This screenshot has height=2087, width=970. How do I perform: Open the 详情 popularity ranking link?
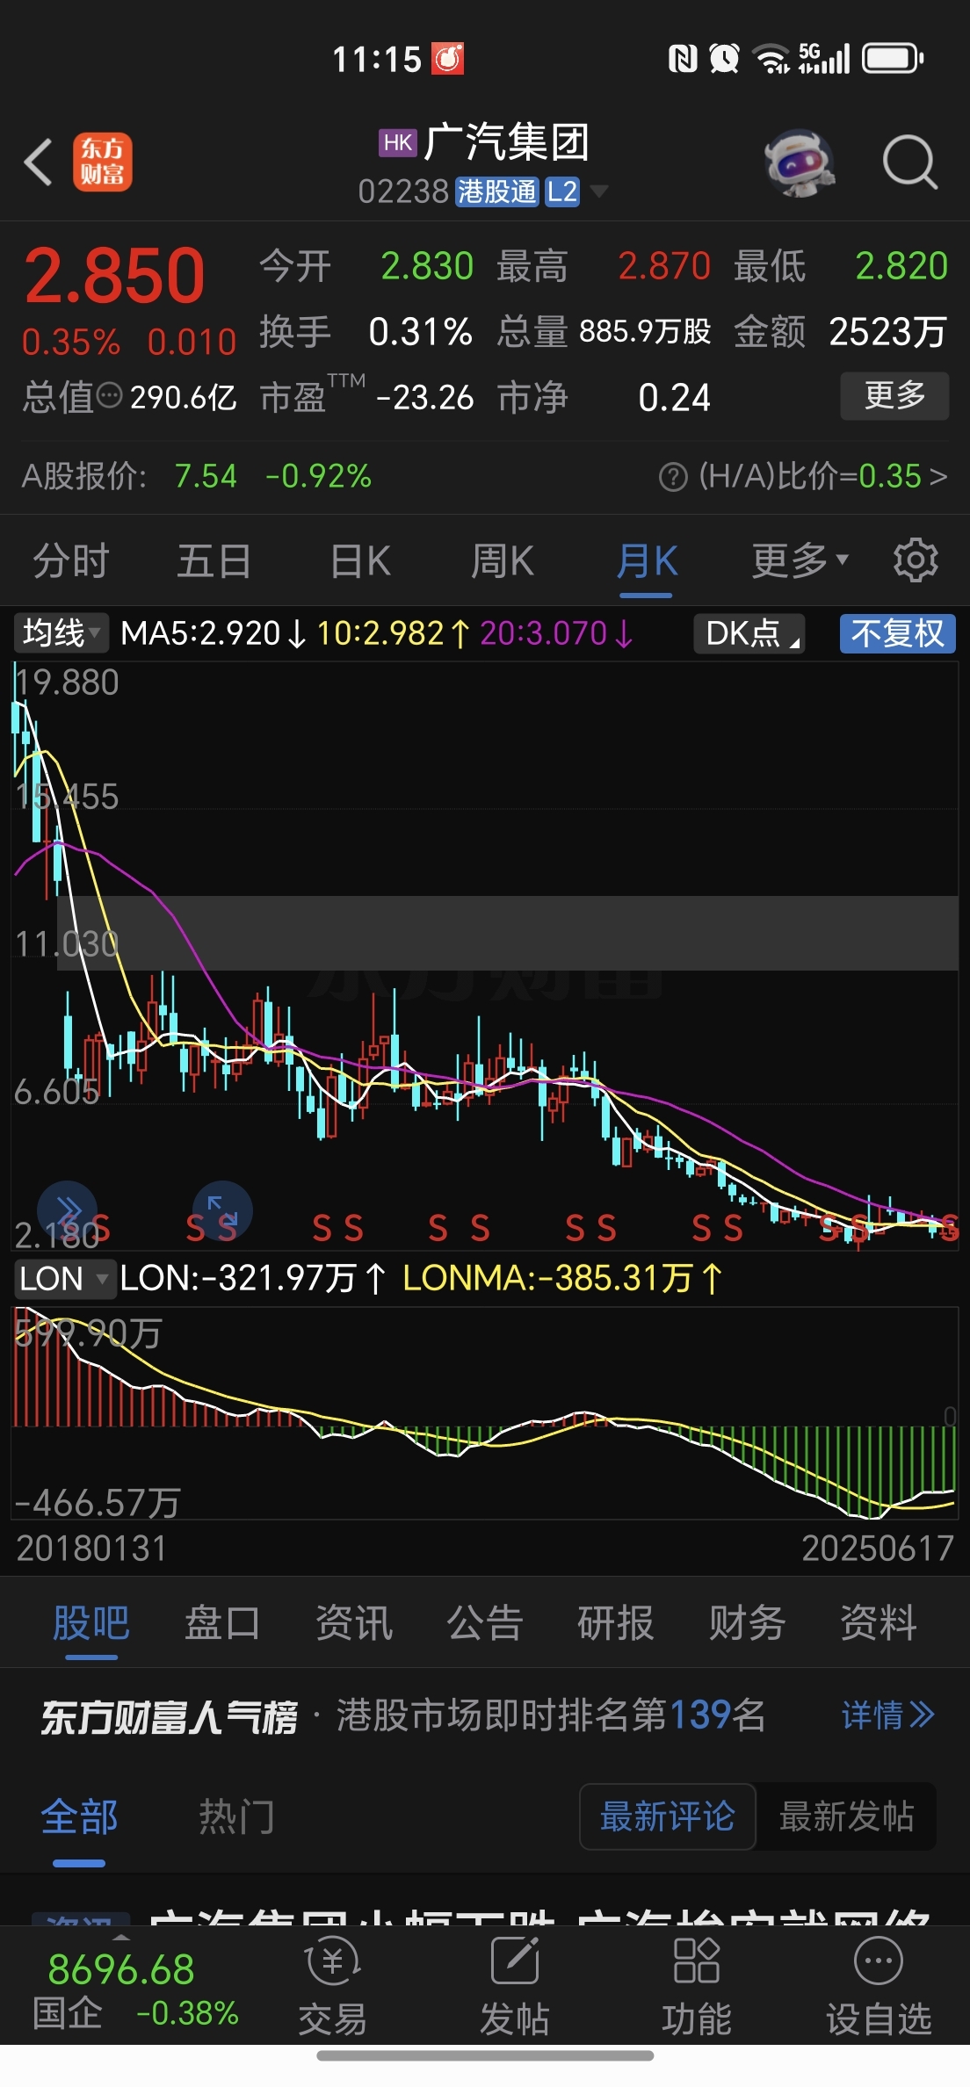888,1715
